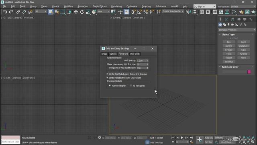Select the Select and Link tool

pyautogui.click(x=18, y=12)
